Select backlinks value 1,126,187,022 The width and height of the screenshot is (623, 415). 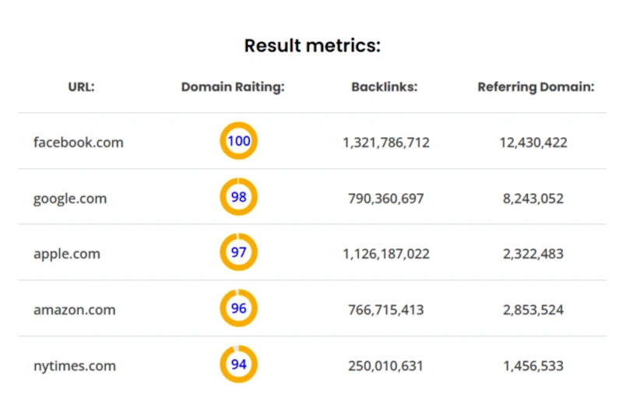click(386, 254)
